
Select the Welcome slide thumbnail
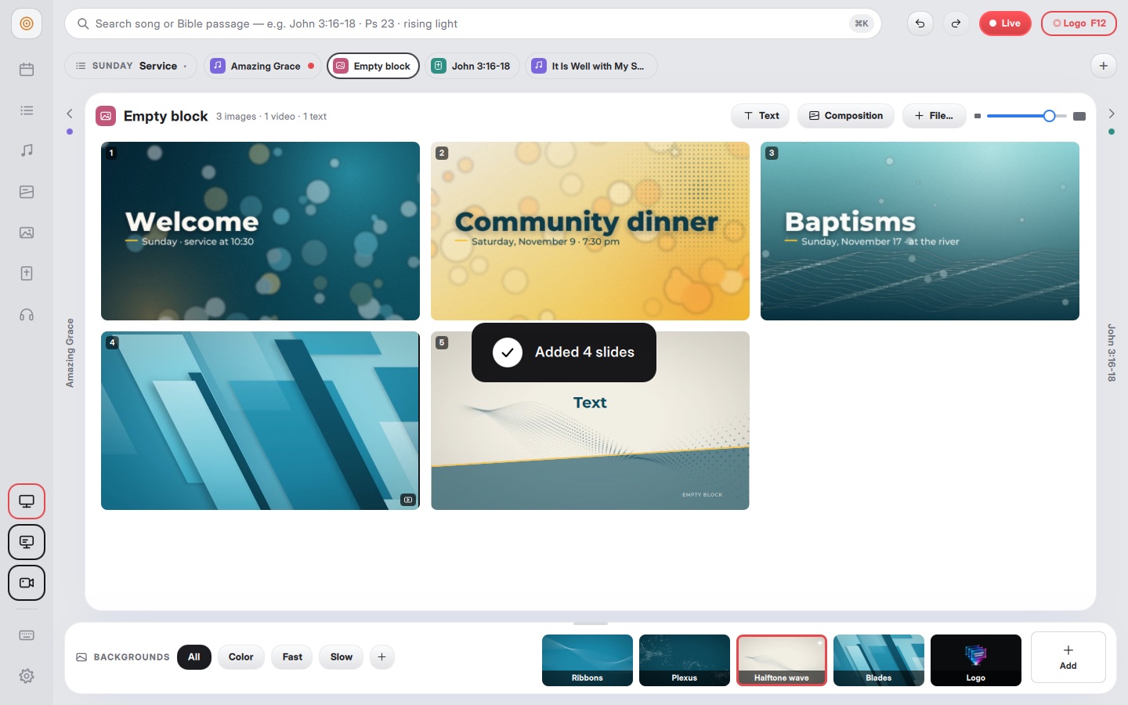pyautogui.click(x=260, y=231)
